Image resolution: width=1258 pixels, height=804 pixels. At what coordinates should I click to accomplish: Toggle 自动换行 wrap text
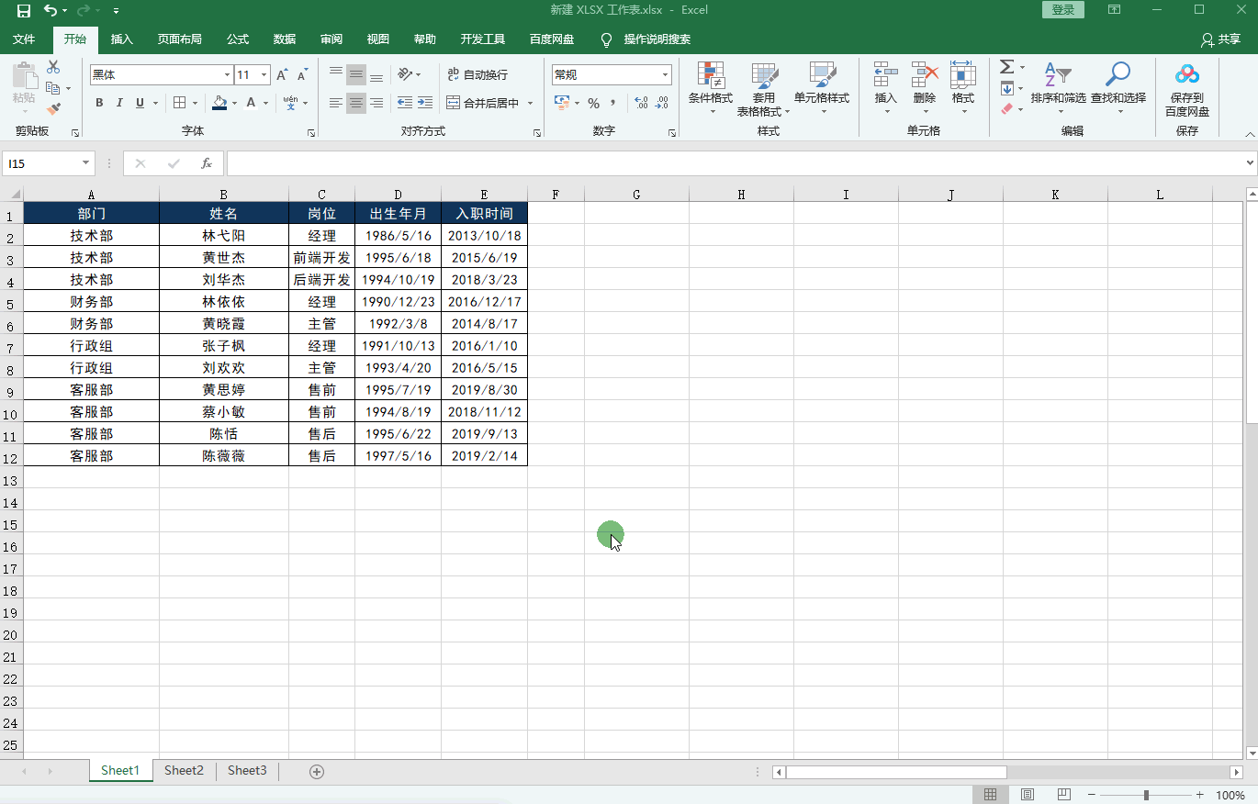(x=477, y=74)
